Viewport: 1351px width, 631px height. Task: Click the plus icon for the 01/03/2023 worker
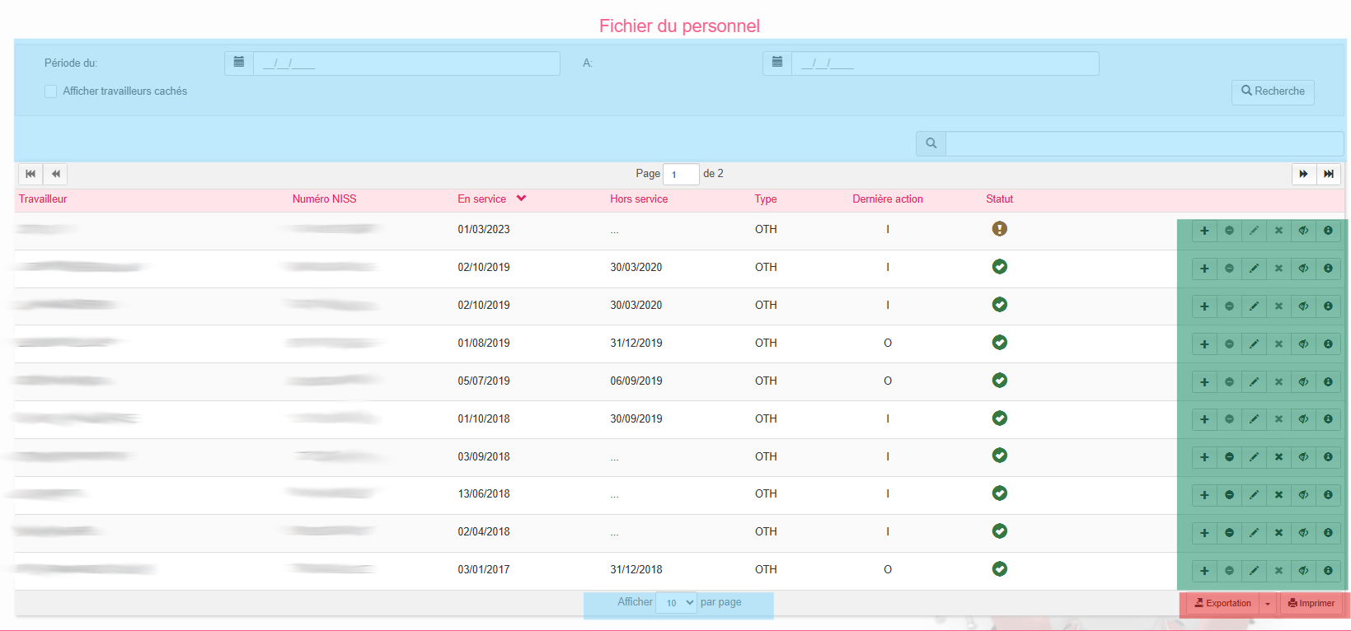coord(1204,231)
